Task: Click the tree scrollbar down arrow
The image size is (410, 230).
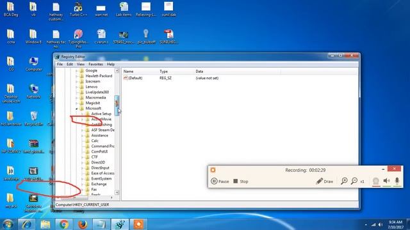Action: 117,192
